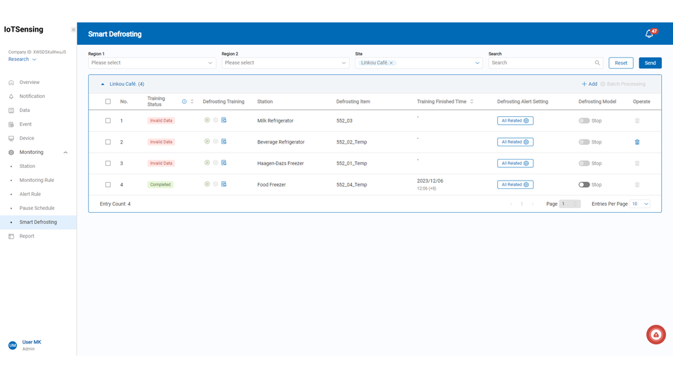Image resolution: width=673 pixels, height=378 pixels.
Task: Open the Entries Per Page dropdown
Action: click(640, 204)
